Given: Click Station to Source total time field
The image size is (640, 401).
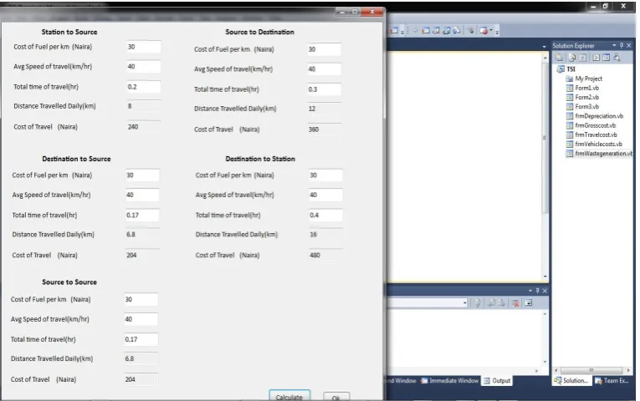Looking at the screenshot, I should pos(143,87).
